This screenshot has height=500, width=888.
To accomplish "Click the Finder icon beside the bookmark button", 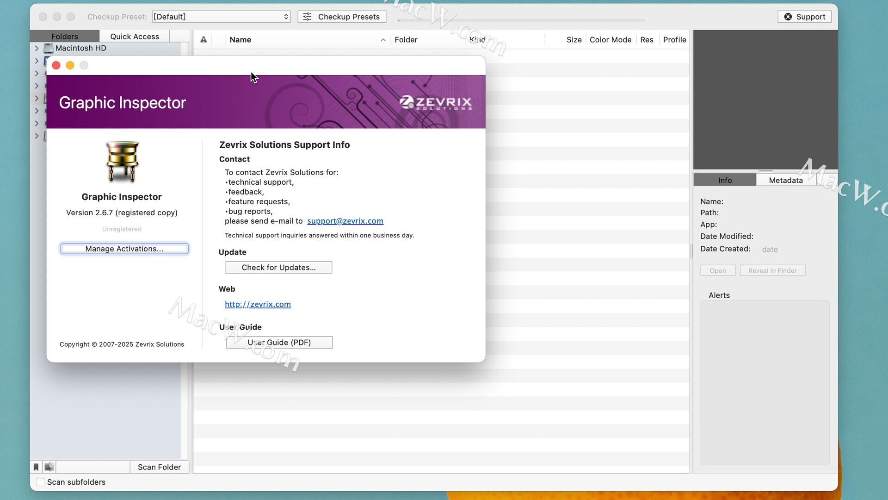I will [x=49, y=467].
